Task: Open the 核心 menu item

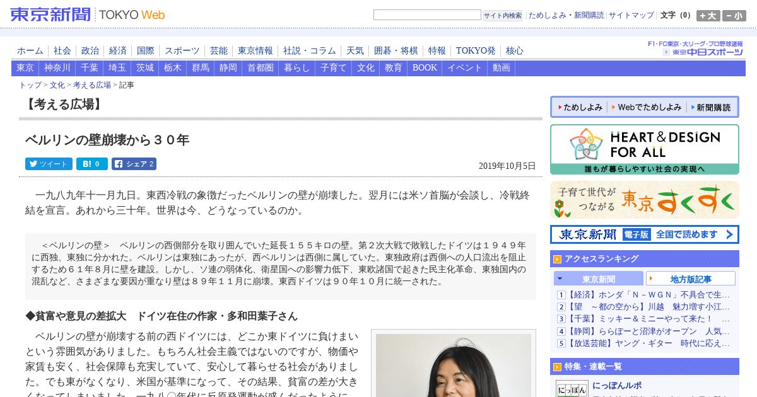Action: coord(515,50)
